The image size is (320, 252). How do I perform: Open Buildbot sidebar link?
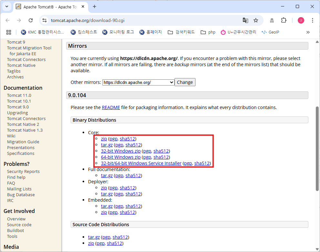pyautogui.click(x=15, y=231)
